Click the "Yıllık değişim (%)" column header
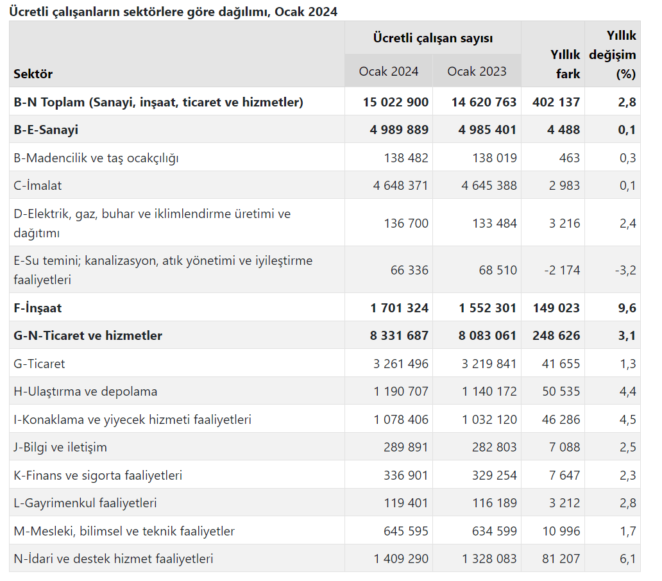This screenshot has width=662, height=581. (x=613, y=55)
